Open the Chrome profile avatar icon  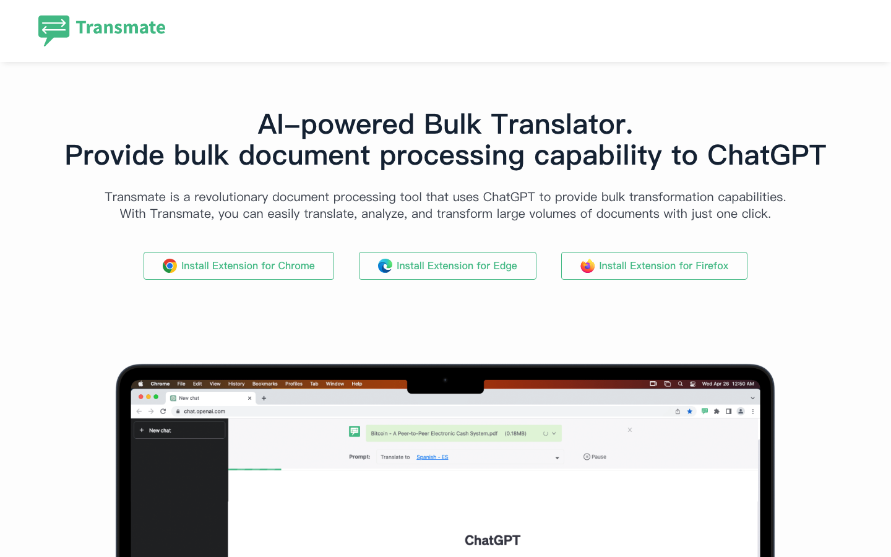(x=741, y=411)
